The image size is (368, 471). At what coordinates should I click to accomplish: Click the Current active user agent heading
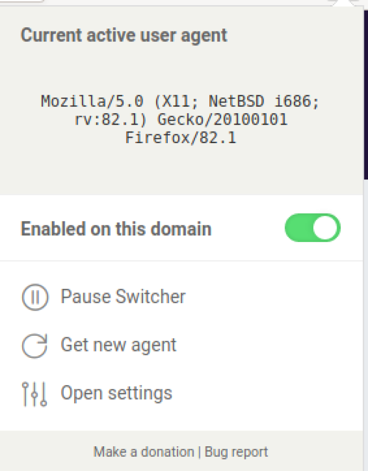pyautogui.click(x=124, y=35)
